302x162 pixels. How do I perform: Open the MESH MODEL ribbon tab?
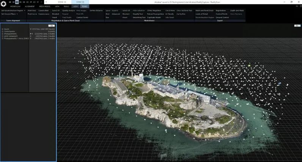pyautogui.click(x=45, y=6)
